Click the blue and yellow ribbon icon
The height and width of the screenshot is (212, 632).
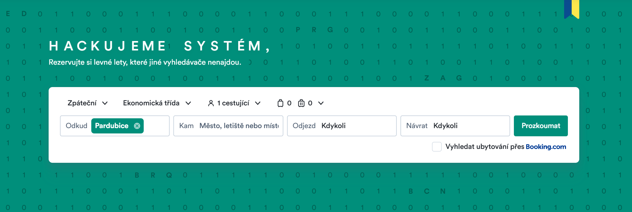click(571, 9)
